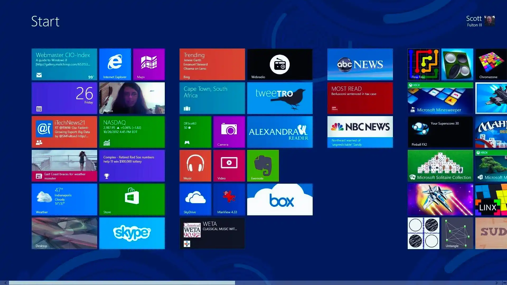Launch the Video tile
The width and height of the screenshot is (507, 285).
[x=229, y=166]
